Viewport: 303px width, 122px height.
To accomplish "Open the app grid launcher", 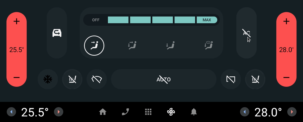I will [148, 112].
